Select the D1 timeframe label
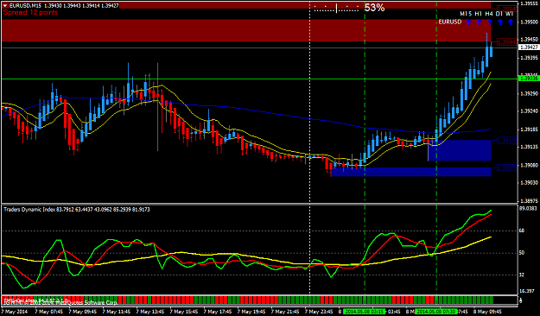The height and width of the screenshot is (316, 540). [499, 14]
